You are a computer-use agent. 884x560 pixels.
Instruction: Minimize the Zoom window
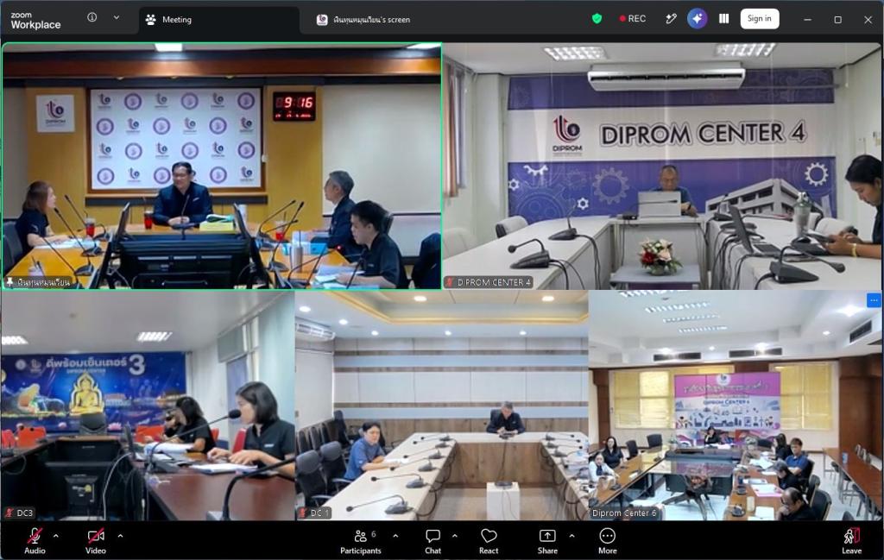(x=807, y=19)
